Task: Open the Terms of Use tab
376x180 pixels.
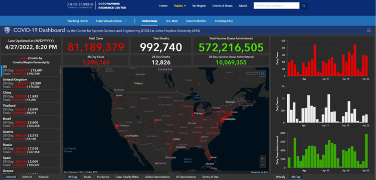Action: point(210,177)
